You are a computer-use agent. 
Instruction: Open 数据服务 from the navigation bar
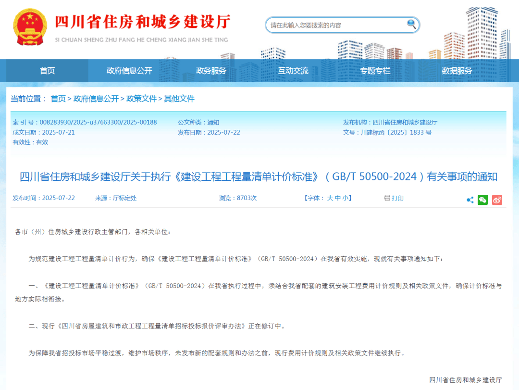pos(457,71)
